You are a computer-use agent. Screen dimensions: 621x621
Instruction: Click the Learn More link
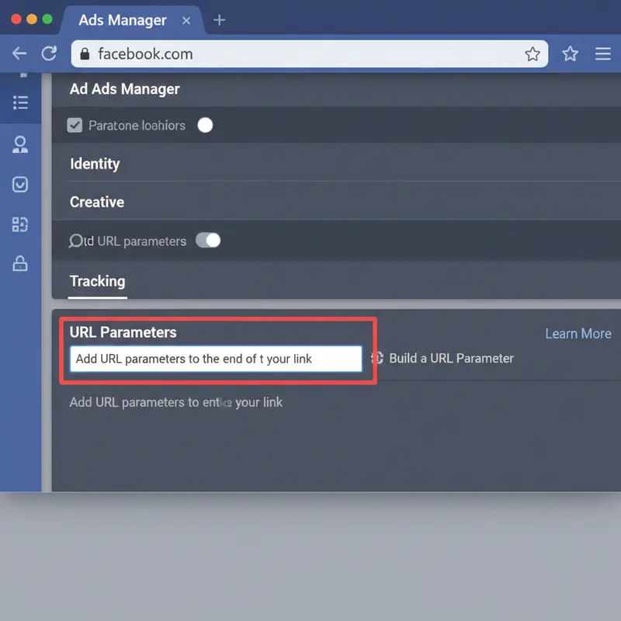(578, 333)
